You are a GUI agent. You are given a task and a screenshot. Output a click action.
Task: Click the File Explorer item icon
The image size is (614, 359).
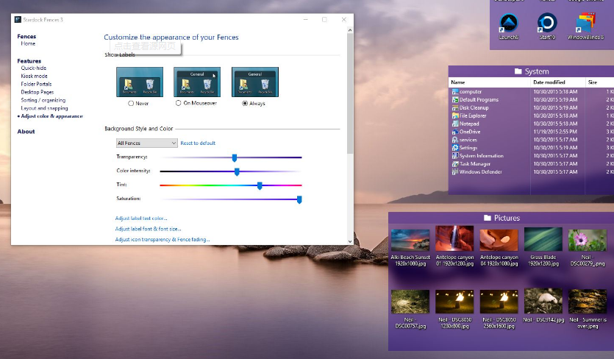point(455,115)
